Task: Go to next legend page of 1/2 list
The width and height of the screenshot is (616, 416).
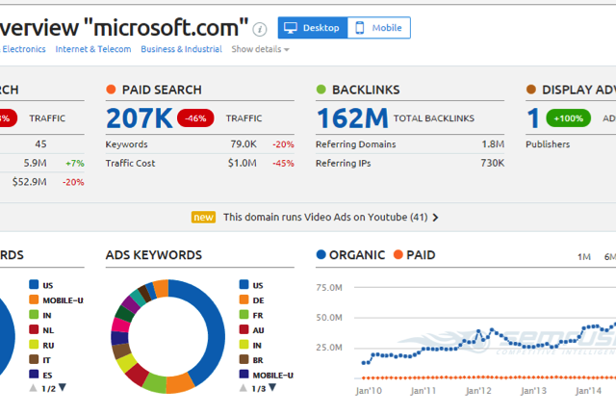Action: (62, 388)
